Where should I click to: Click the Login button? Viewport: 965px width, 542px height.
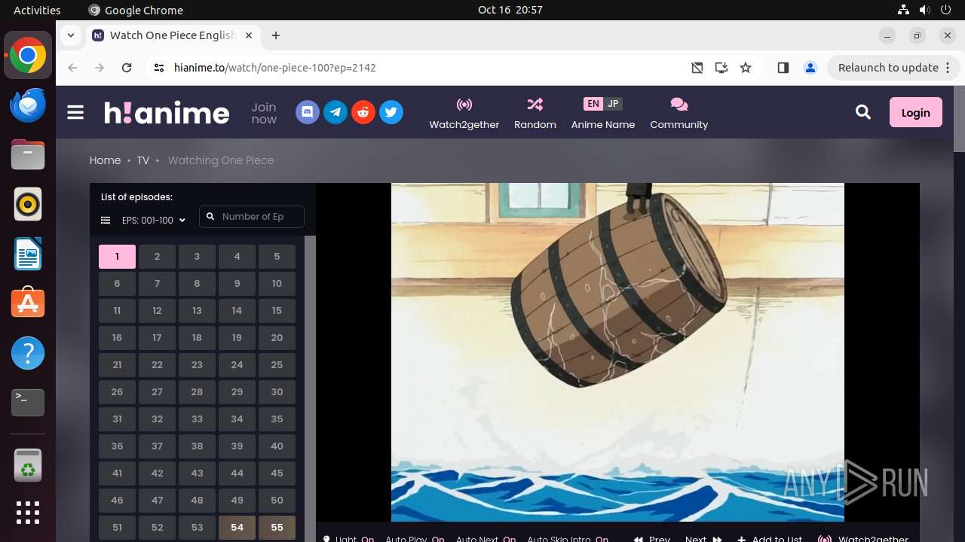(915, 112)
